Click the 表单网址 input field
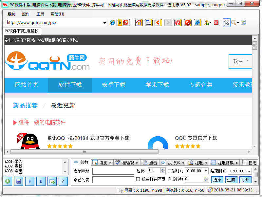 pyautogui.click(x=113, y=171)
